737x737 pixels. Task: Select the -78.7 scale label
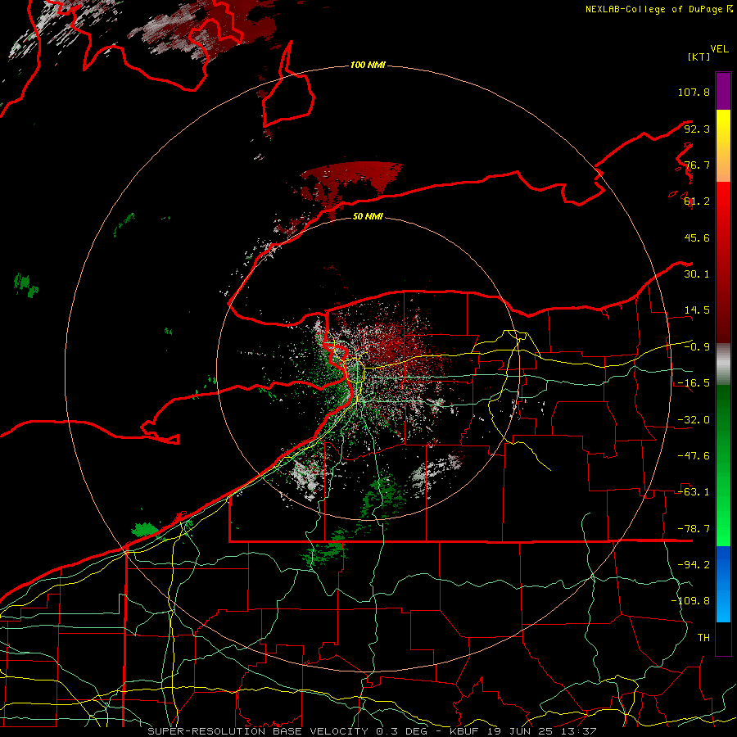[694, 529]
